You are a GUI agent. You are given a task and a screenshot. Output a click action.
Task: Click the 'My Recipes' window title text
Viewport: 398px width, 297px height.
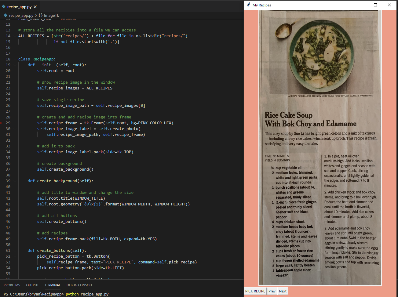(x=262, y=5)
